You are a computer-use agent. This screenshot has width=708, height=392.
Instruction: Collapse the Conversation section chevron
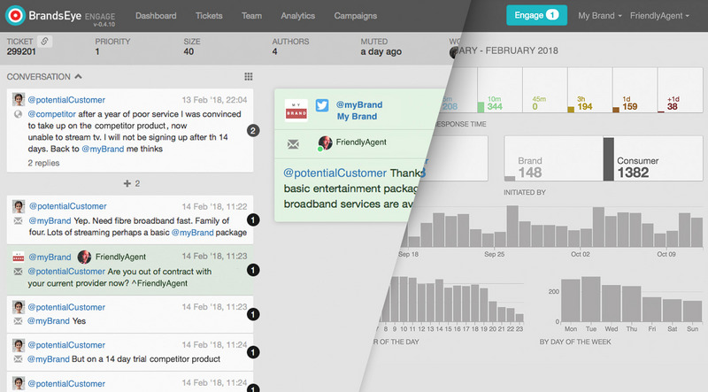pos(78,76)
